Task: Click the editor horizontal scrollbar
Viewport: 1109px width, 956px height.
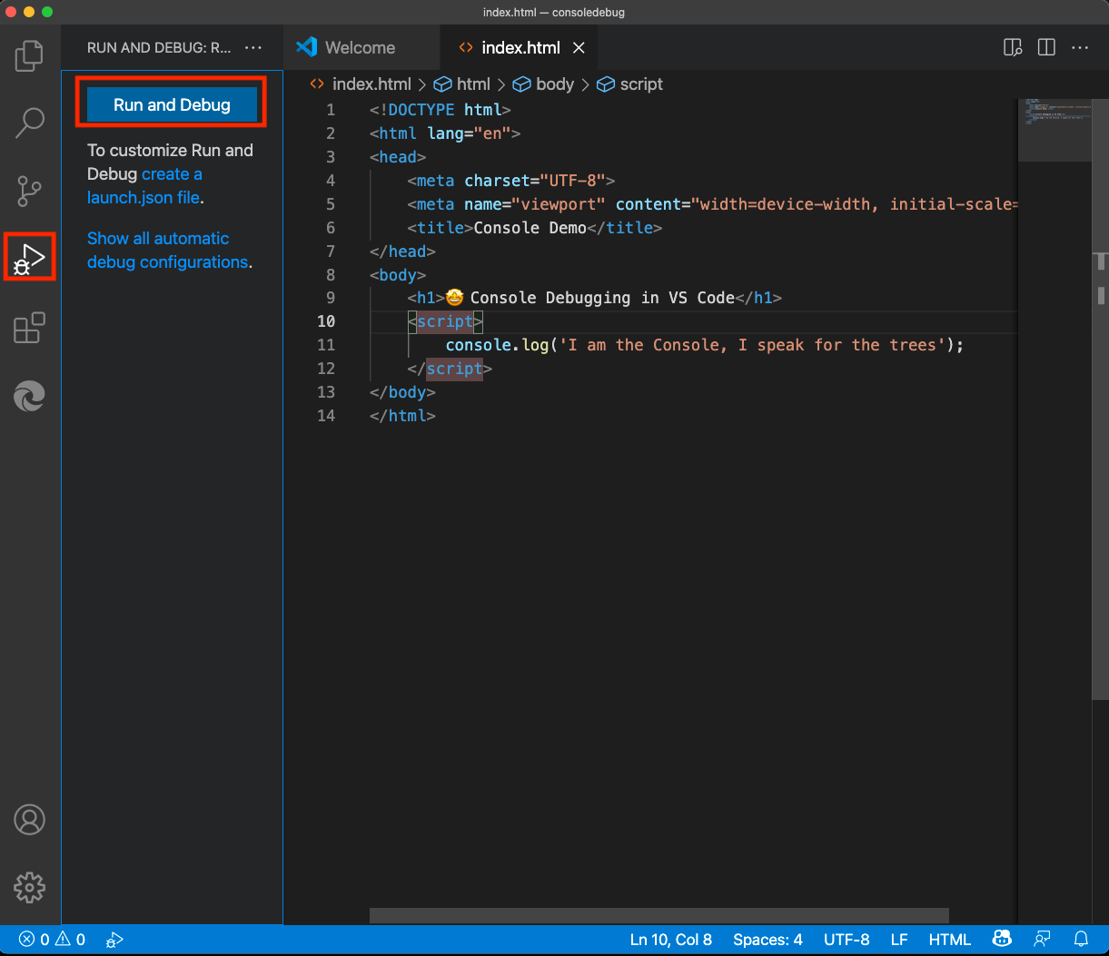Action: (x=659, y=915)
